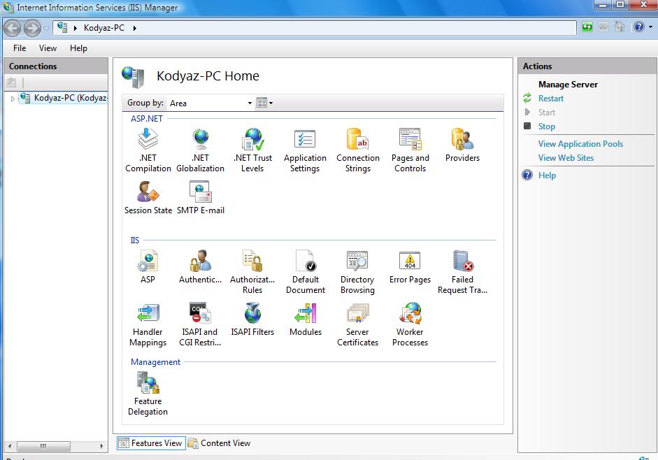Viewport: 658px width, 460px height.
Task: Click the Connections pane toolbar icon
Action: [11, 82]
